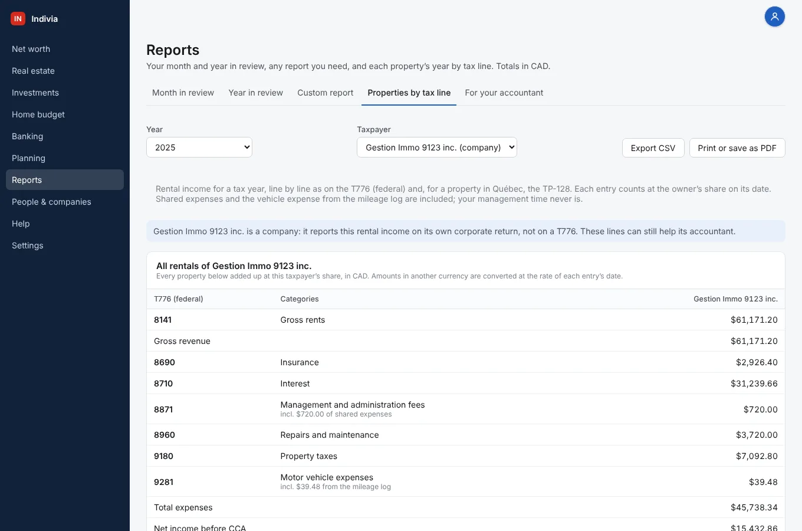802x531 pixels.
Task: Select line code 8690
Action: point(165,362)
